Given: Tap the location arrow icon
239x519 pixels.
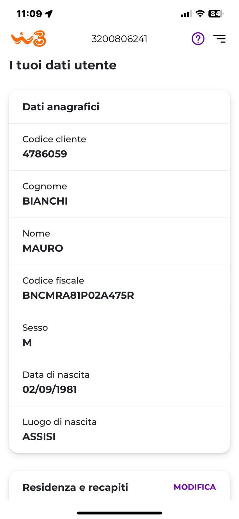Looking at the screenshot, I should tap(49, 14).
